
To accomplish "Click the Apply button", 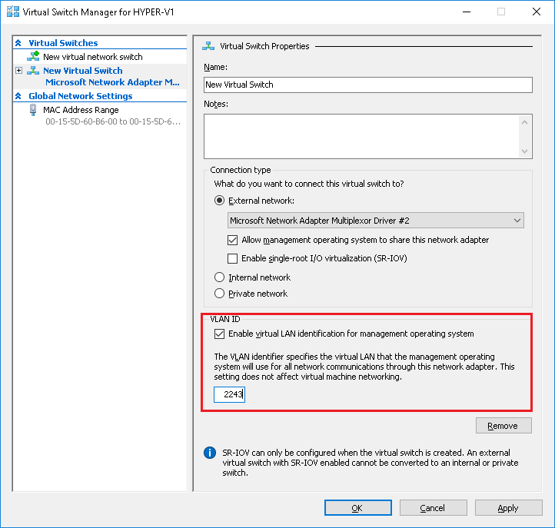I will click(508, 508).
